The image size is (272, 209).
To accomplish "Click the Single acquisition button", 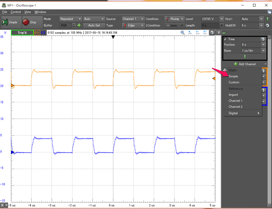I will pyautogui.click(x=10, y=22).
